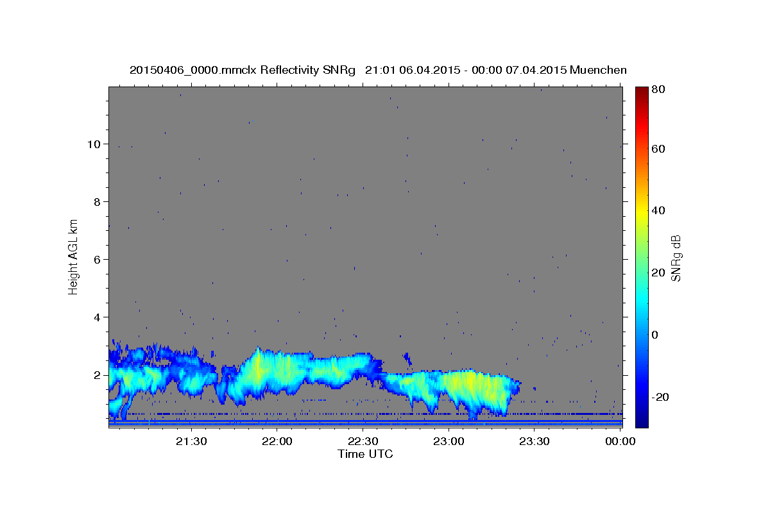
Task: Click the 22:30 time tick label
Action: click(363, 441)
